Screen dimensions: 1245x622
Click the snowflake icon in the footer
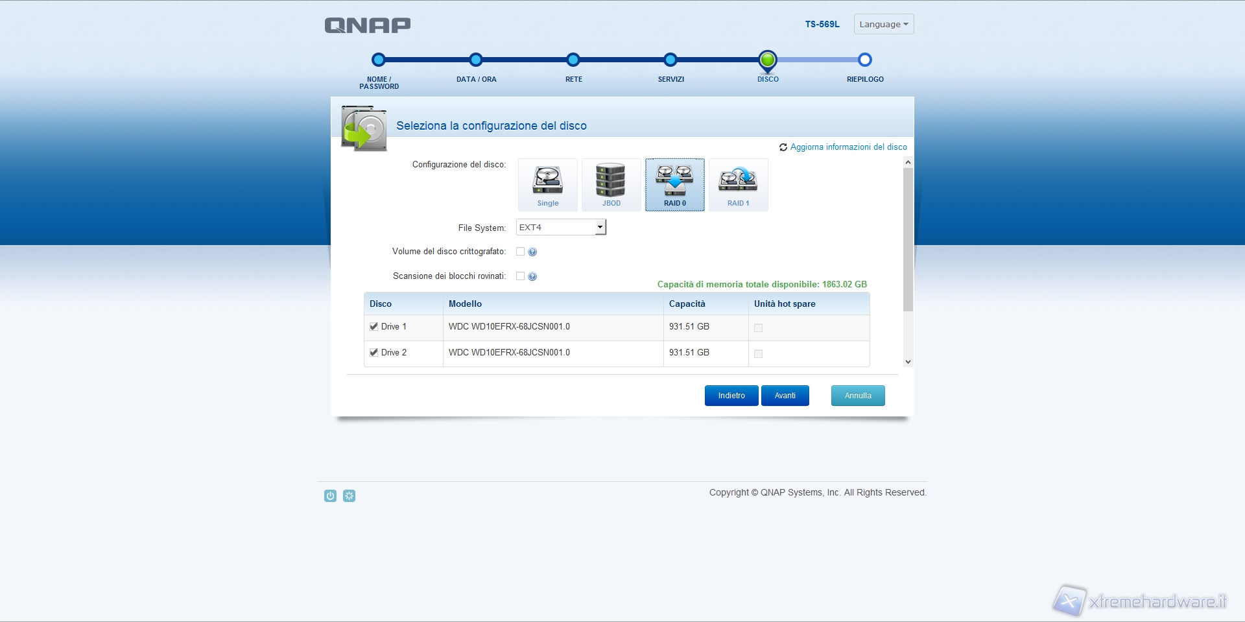349,496
